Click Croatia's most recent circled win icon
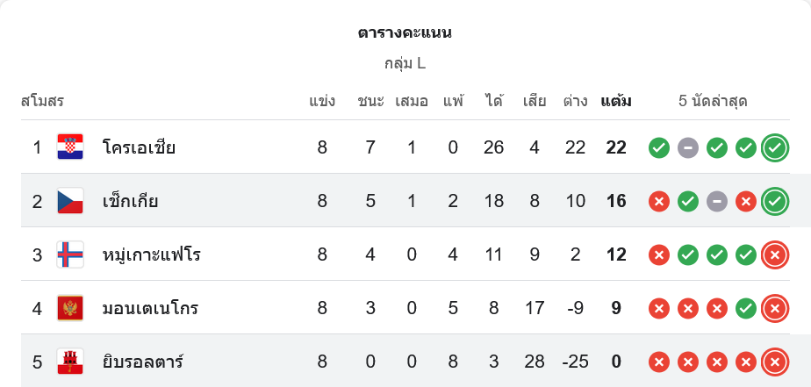This screenshot has width=811, height=387. click(x=774, y=148)
